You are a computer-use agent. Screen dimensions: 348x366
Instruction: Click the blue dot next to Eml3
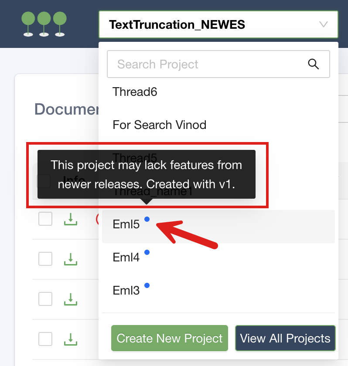148,285
